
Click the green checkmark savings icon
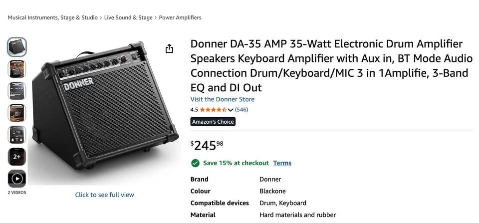coord(195,163)
